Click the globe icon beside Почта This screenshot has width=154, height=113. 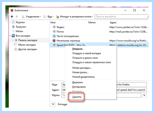pos(54,32)
